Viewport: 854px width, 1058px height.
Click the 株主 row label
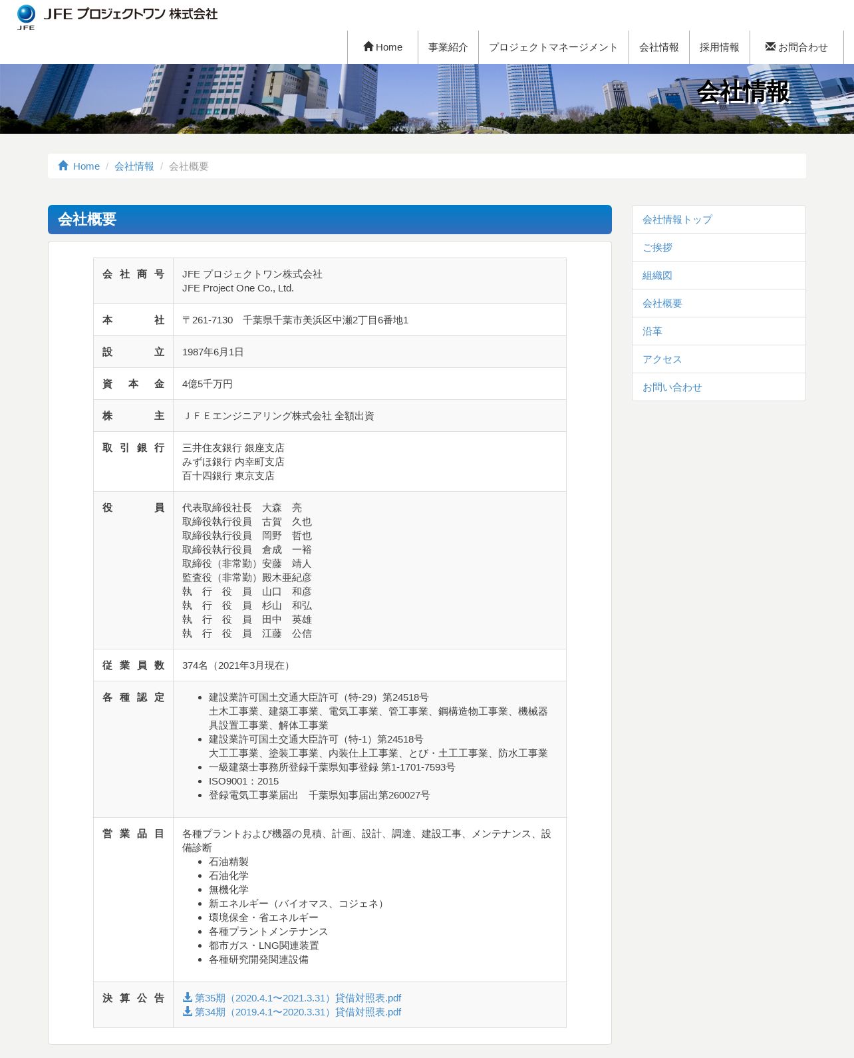134,416
